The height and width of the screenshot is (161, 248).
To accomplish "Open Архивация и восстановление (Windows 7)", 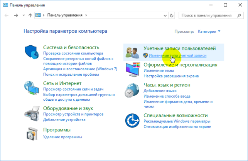I will (x=80, y=69).
